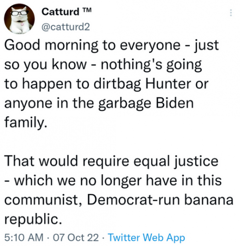Open the 5:10 AM timestamp
This screenshot has width=240, height=246.
click(x=24, y=237)
